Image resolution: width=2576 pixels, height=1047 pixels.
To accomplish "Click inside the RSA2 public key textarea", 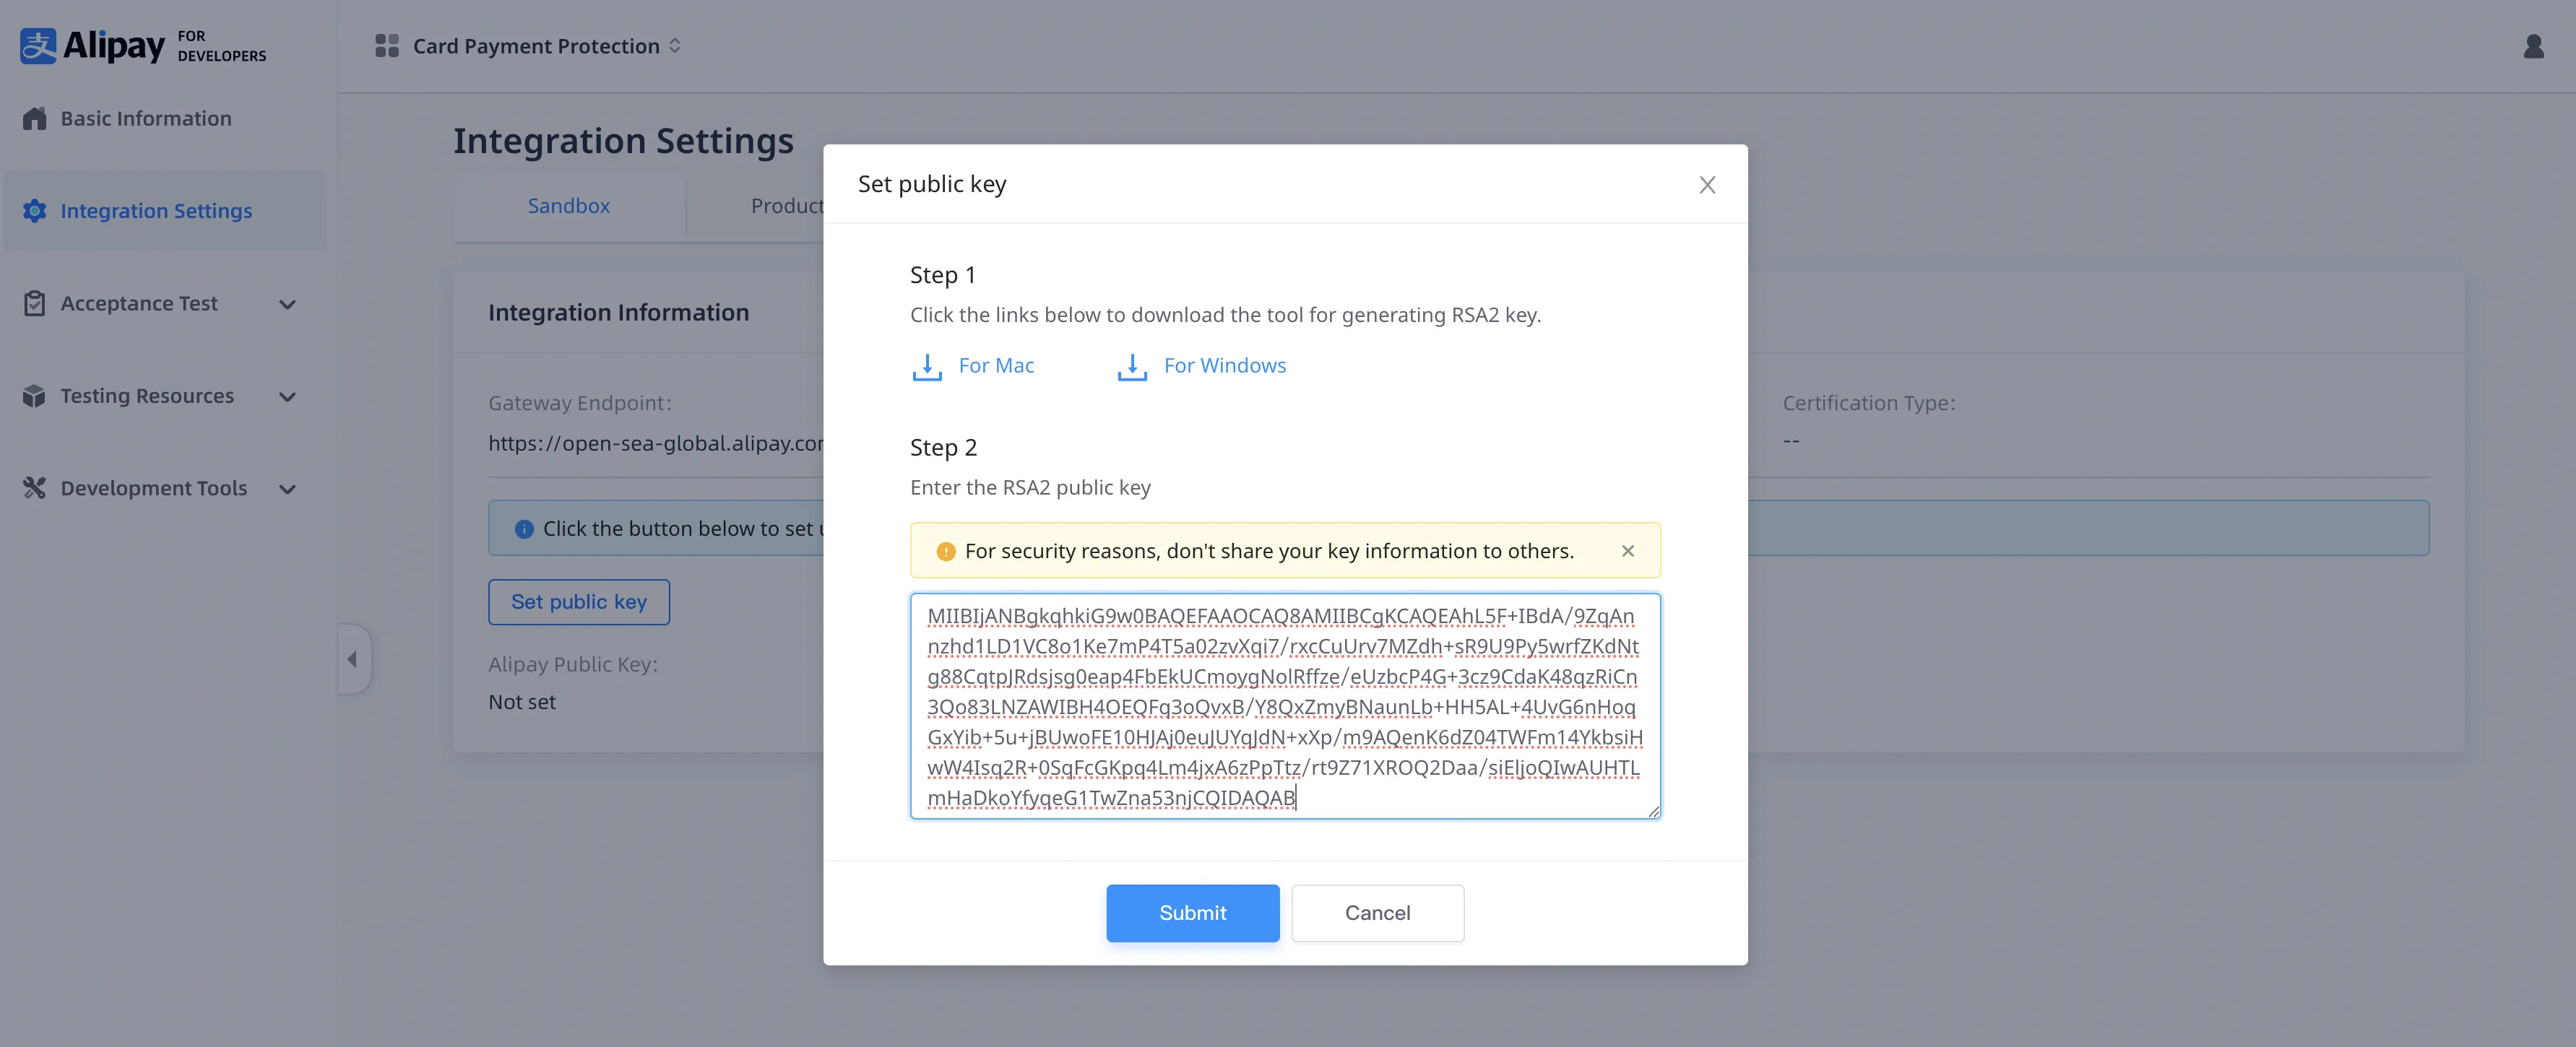I will tap(1284, 706).
